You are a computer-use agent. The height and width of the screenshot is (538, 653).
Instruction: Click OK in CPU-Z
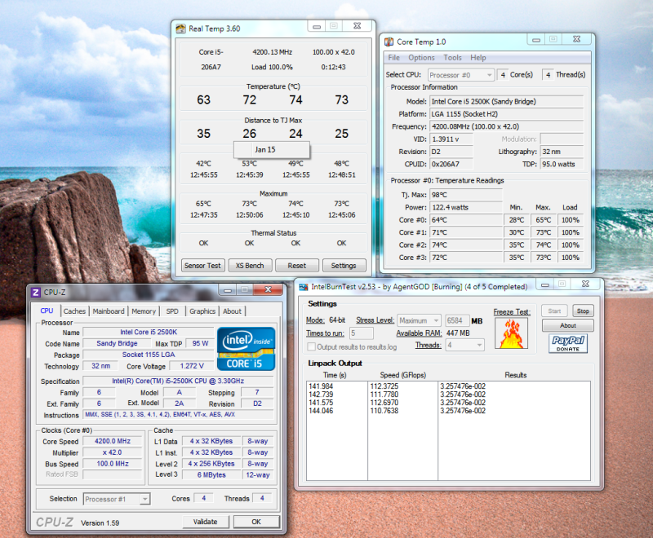click(256, 522)
